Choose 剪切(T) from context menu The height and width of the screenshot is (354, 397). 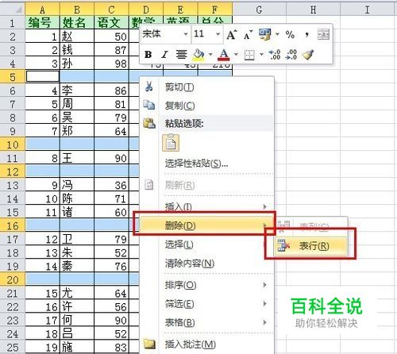(207, 87)
